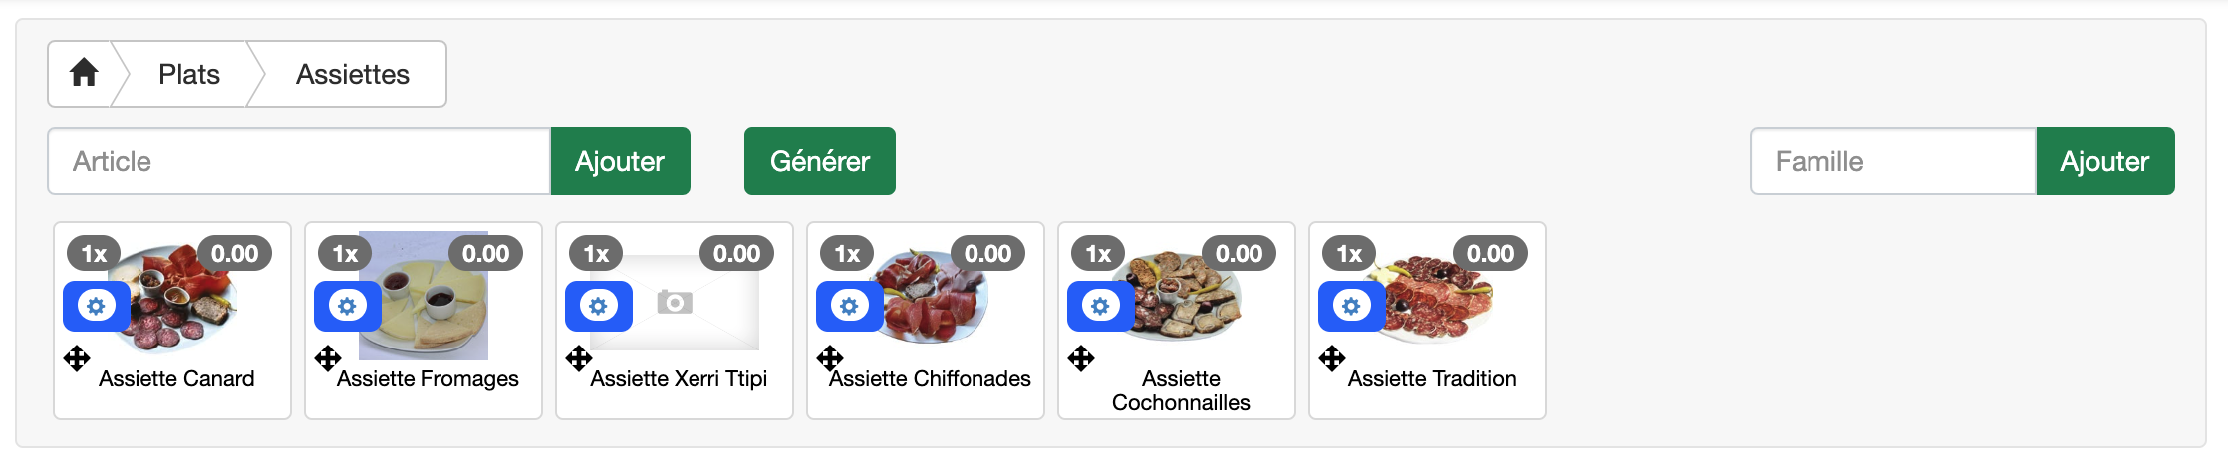
Task: Click the move handle on Assiette Tradition
Action: pyautogui.click(x=1332, y=358)
